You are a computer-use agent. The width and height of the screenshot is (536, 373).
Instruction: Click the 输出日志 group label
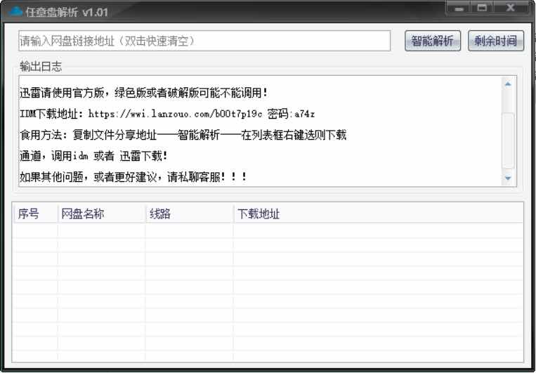click(x=41, y=66)
